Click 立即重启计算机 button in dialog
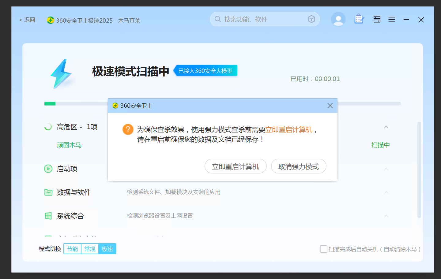The width and height of the screenshot is (441, 279). (236, 166)
